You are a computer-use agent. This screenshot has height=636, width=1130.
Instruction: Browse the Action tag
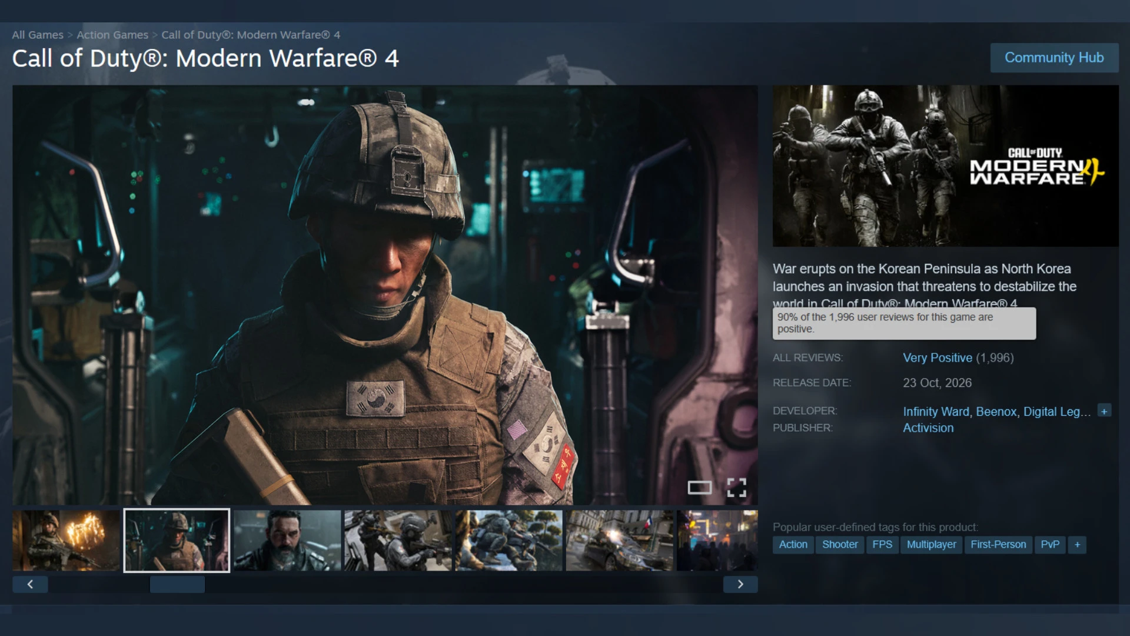click(x=793, y=545)
